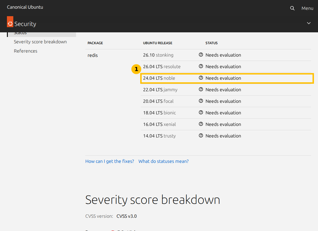Expand the Security section chevron
The width and height of the screenshot is (318, 231).
309,23
